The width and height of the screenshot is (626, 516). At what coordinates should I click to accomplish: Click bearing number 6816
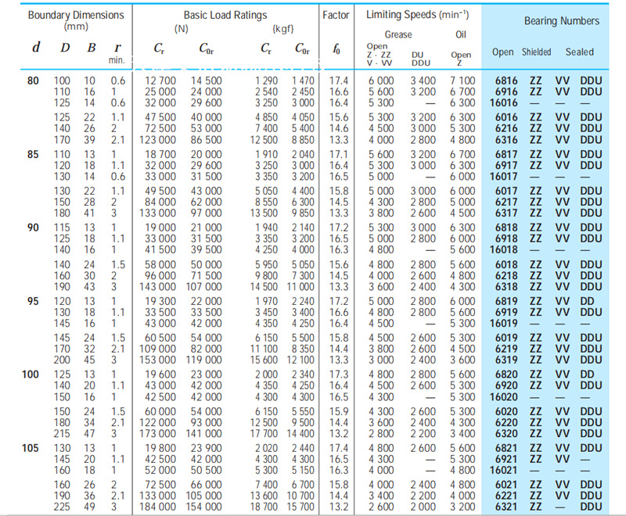pyautogui.click(x=506, y=81)
